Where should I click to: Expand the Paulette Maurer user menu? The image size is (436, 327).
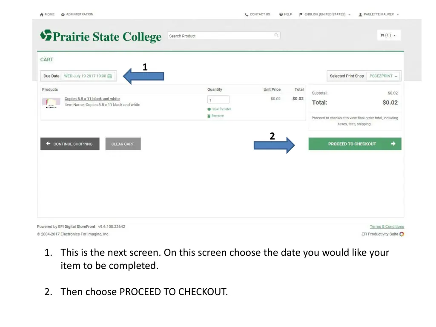pyautogui.click(x=379, y=14)
